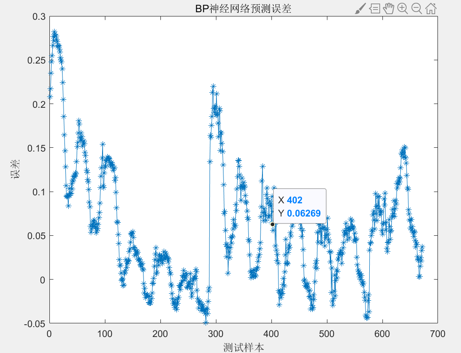Click the black data point marker at X 402
Image resolution: width=461 pixels, height=353 pixels.
[272, 224]
